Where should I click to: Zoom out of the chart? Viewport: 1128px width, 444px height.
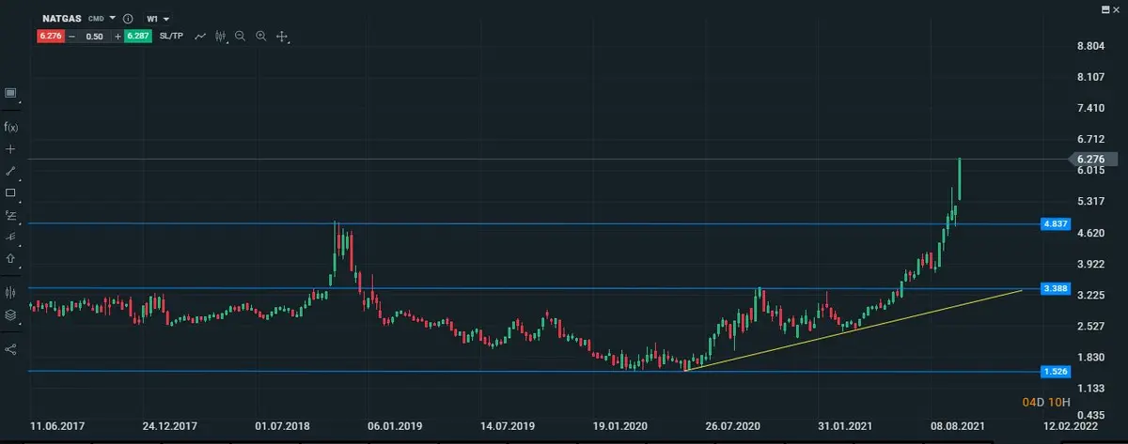pos(241,36)
